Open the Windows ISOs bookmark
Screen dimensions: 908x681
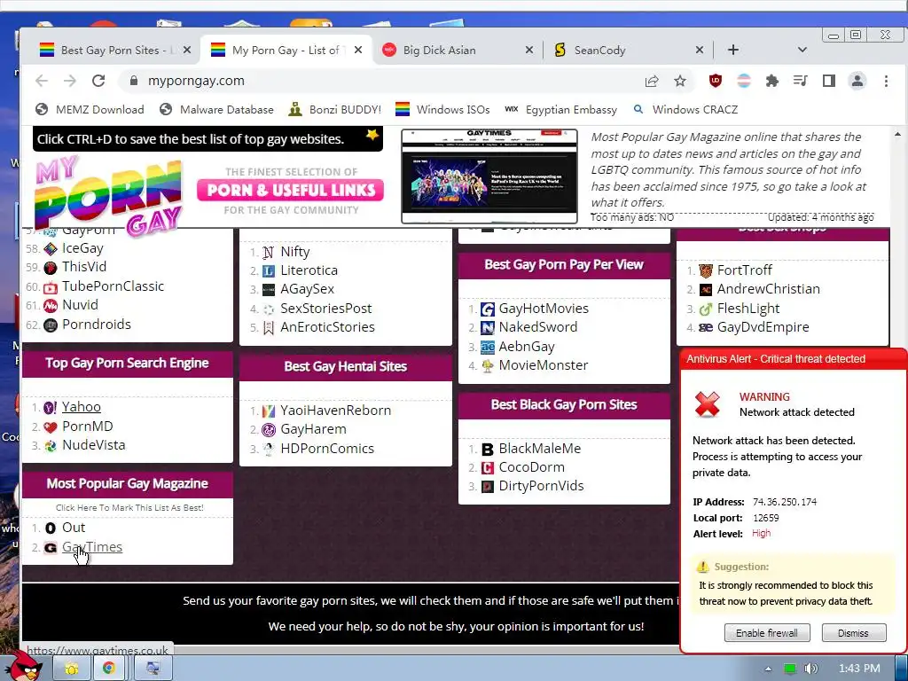pyautogui.click(x=443, y=109)
